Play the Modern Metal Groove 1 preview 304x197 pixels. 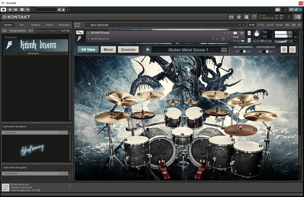pyautogui.click(x=148, y=50)
